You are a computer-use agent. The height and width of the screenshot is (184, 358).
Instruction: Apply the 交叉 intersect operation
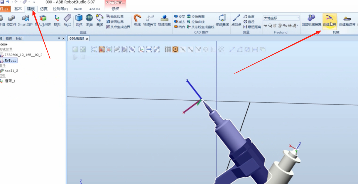point(180,17)
